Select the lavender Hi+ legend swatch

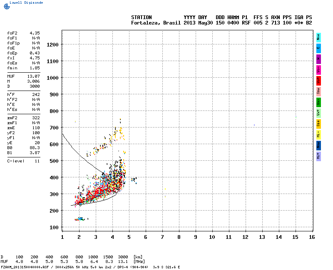coord(318,156)
